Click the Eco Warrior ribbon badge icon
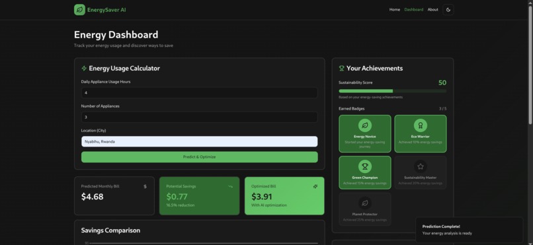The image size is (533, 245). tap(421, 125)
